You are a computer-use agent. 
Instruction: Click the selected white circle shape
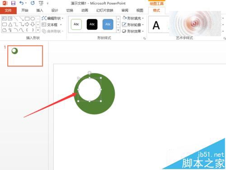click(89, 89)
